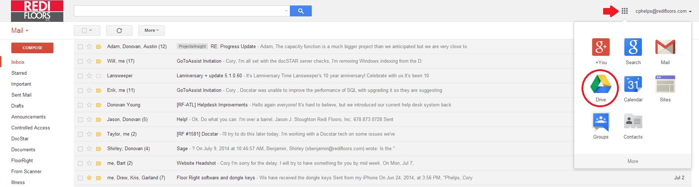Open the Drafts folder
Image resolution: width=699 pixels, height=187 pixels.
pos(17,106)
